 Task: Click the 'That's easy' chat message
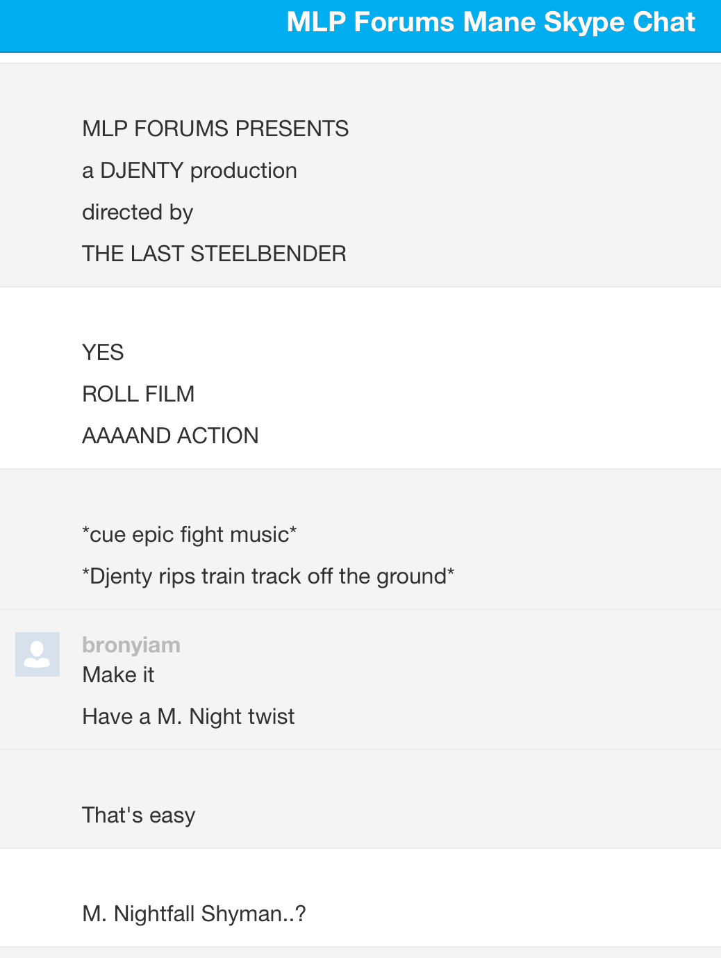point(138,815)
